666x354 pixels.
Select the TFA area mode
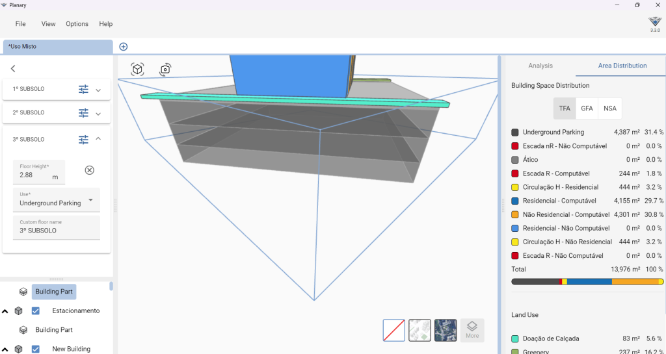point(565,108)
